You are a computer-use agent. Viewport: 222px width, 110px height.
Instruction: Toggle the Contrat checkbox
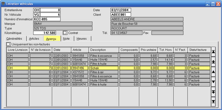pyautogui.click(x=65, y=33)
